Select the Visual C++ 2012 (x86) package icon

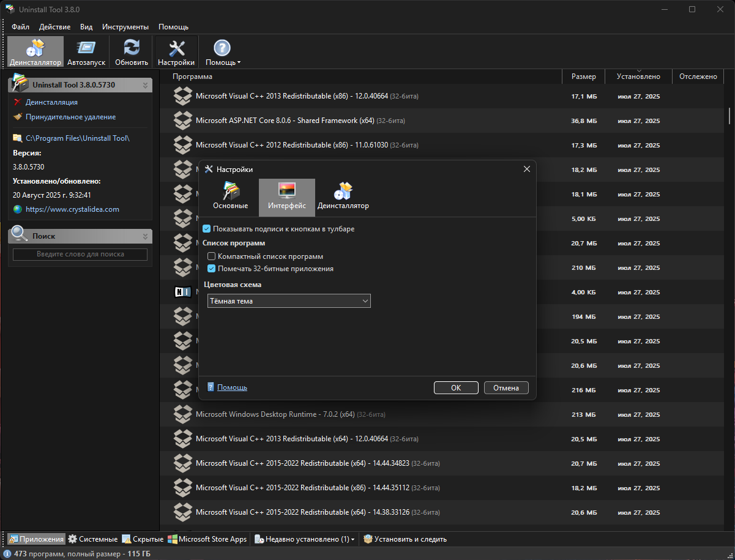pos(183,145)
